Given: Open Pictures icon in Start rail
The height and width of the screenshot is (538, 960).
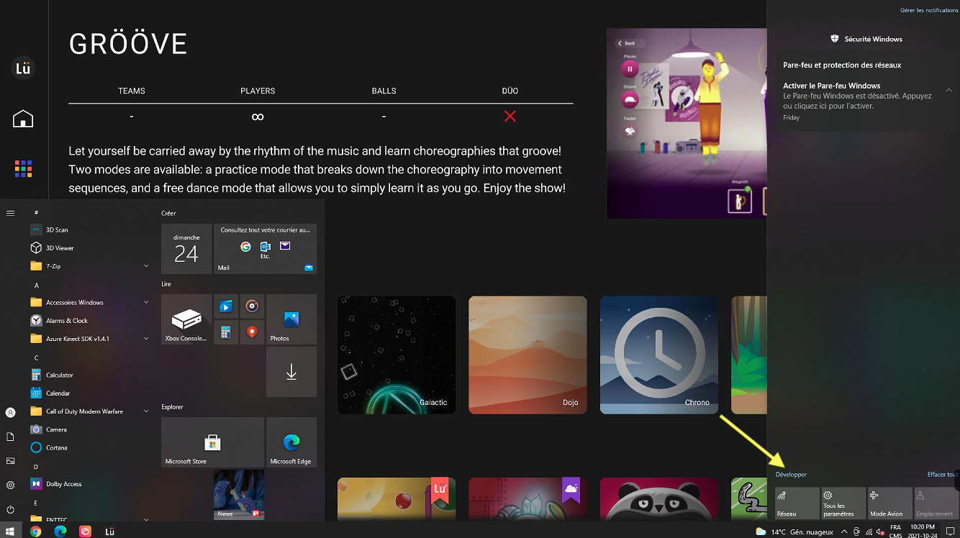Looking at the screenshot, I should tap(10, 460).
